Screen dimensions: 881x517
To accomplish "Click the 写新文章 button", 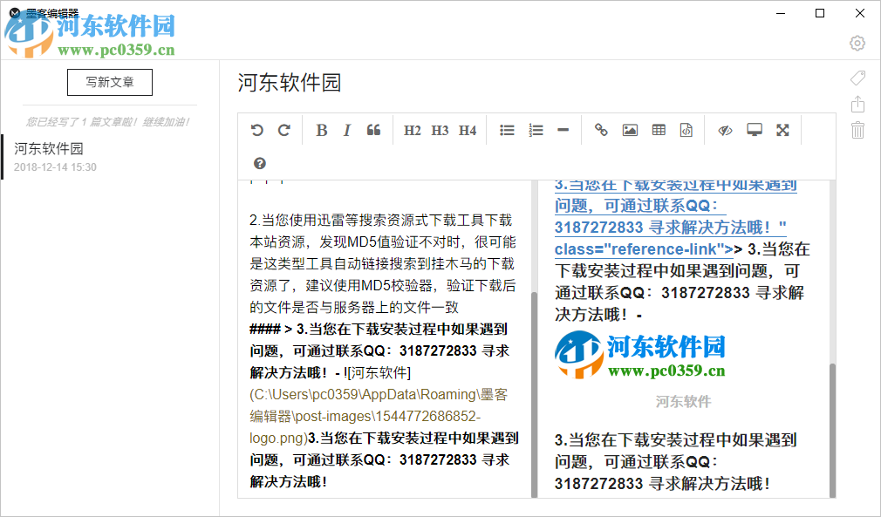I will (x=110, y=83).
